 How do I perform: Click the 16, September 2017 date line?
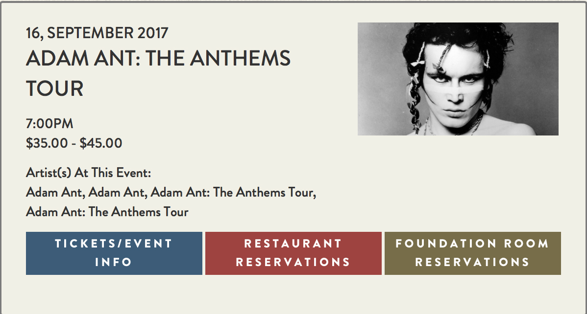[97, 33]
